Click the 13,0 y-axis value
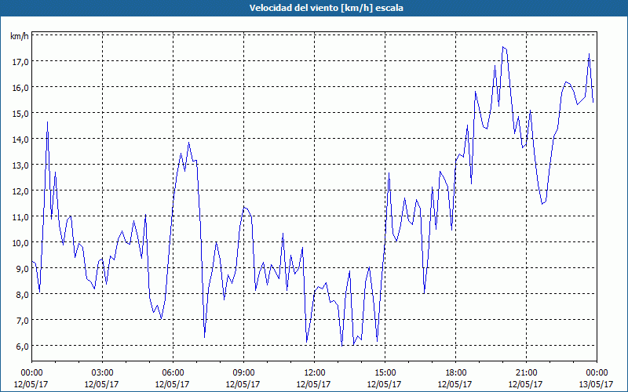This screenshot has width=628, height=392. click(21, 165)
